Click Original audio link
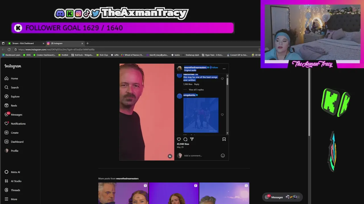The image size is (364, 204). pos(190,70)
